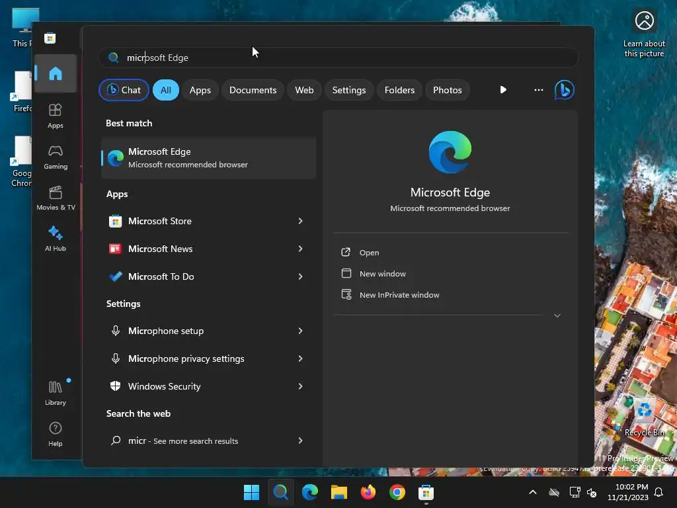677x508 pixels.
Task: Expand Microsoft Store result options chevron
Action: click(301, 221)
